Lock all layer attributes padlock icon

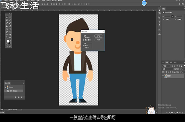tap(175, 72)
